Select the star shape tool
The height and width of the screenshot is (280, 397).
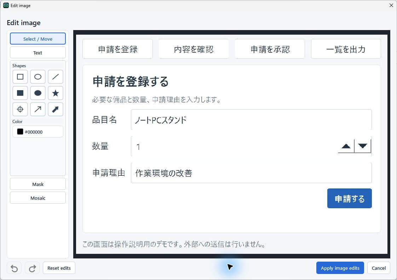[56, 93]
